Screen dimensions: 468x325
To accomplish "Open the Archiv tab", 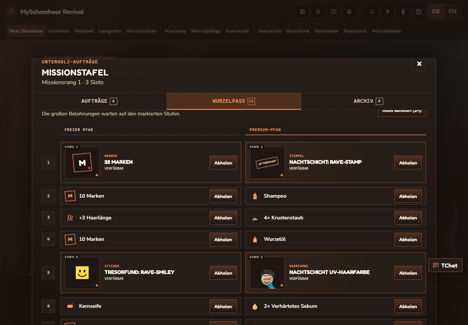I will click(x=368, y=101).
